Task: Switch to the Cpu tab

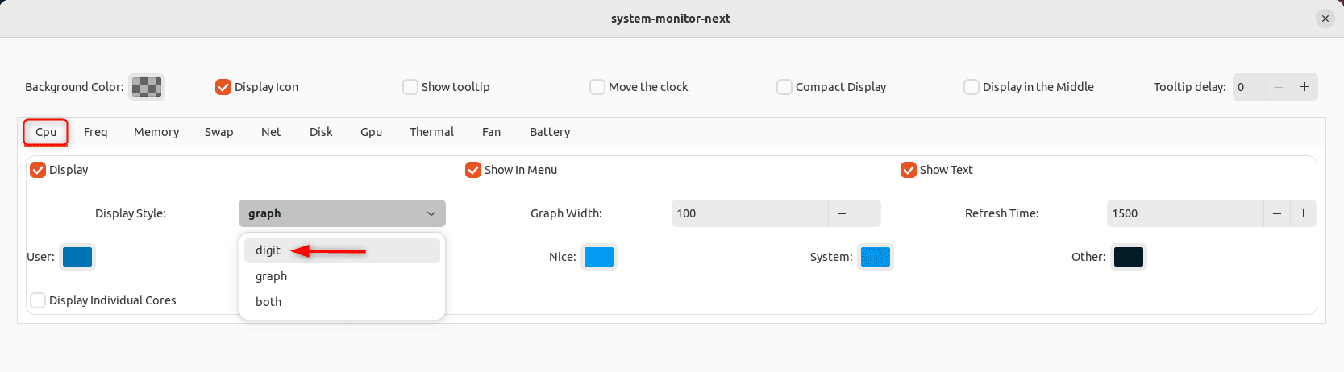Action: click(x=46, y=132)
